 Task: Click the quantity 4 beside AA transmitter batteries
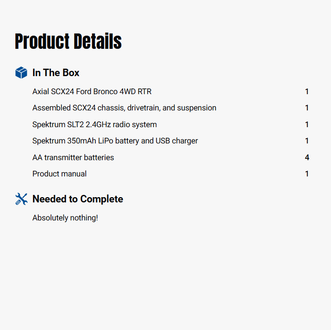pos(307,158)
